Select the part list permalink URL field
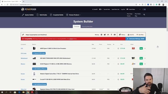 coord(36,35)
